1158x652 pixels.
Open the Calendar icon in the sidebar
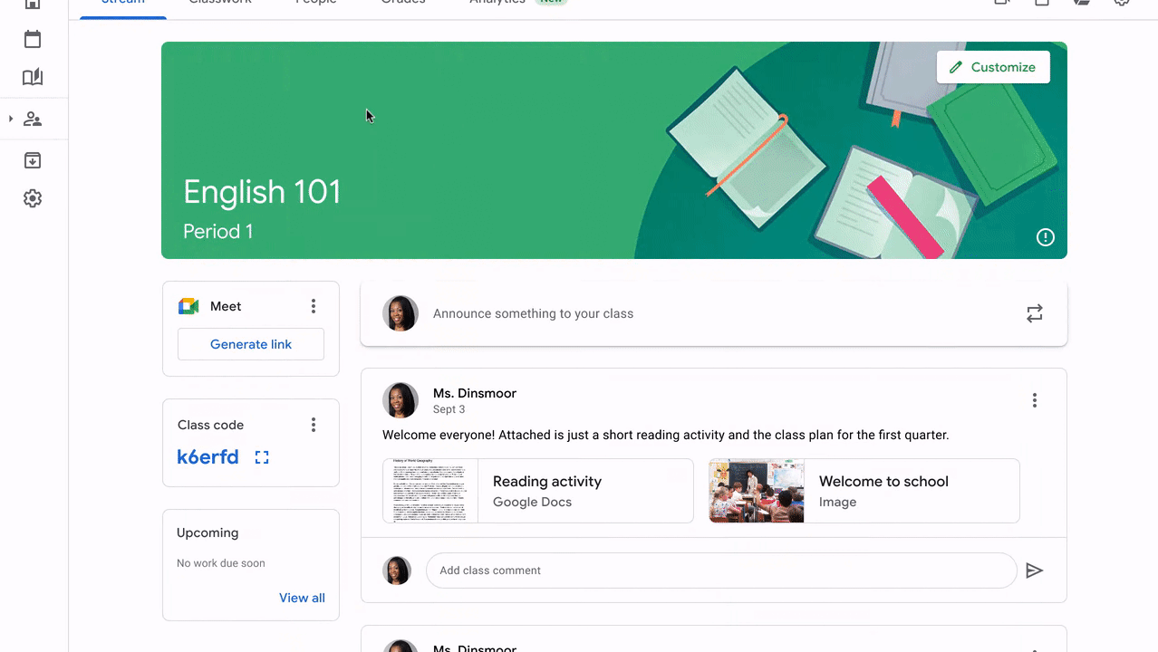click(x=33, y=39)
